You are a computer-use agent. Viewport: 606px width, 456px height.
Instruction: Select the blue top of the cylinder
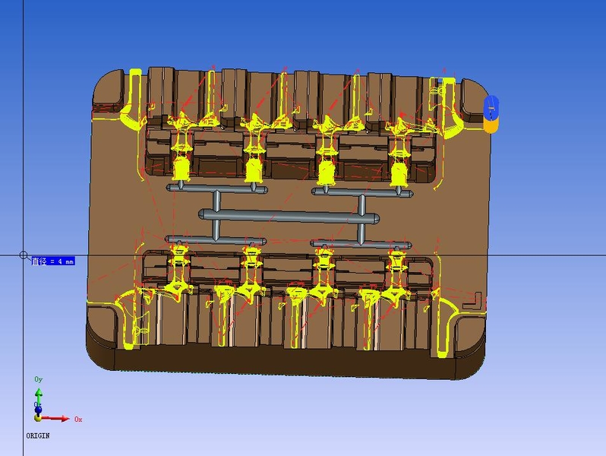[x=491, y=107]
